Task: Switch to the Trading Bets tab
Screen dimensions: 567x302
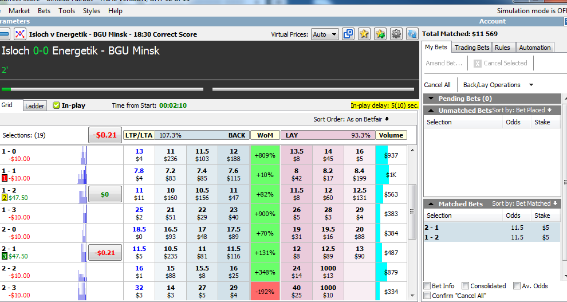Action: click(472, 48)
